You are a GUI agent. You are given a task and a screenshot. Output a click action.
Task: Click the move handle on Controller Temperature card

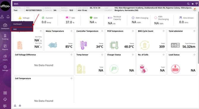point(102,31)
